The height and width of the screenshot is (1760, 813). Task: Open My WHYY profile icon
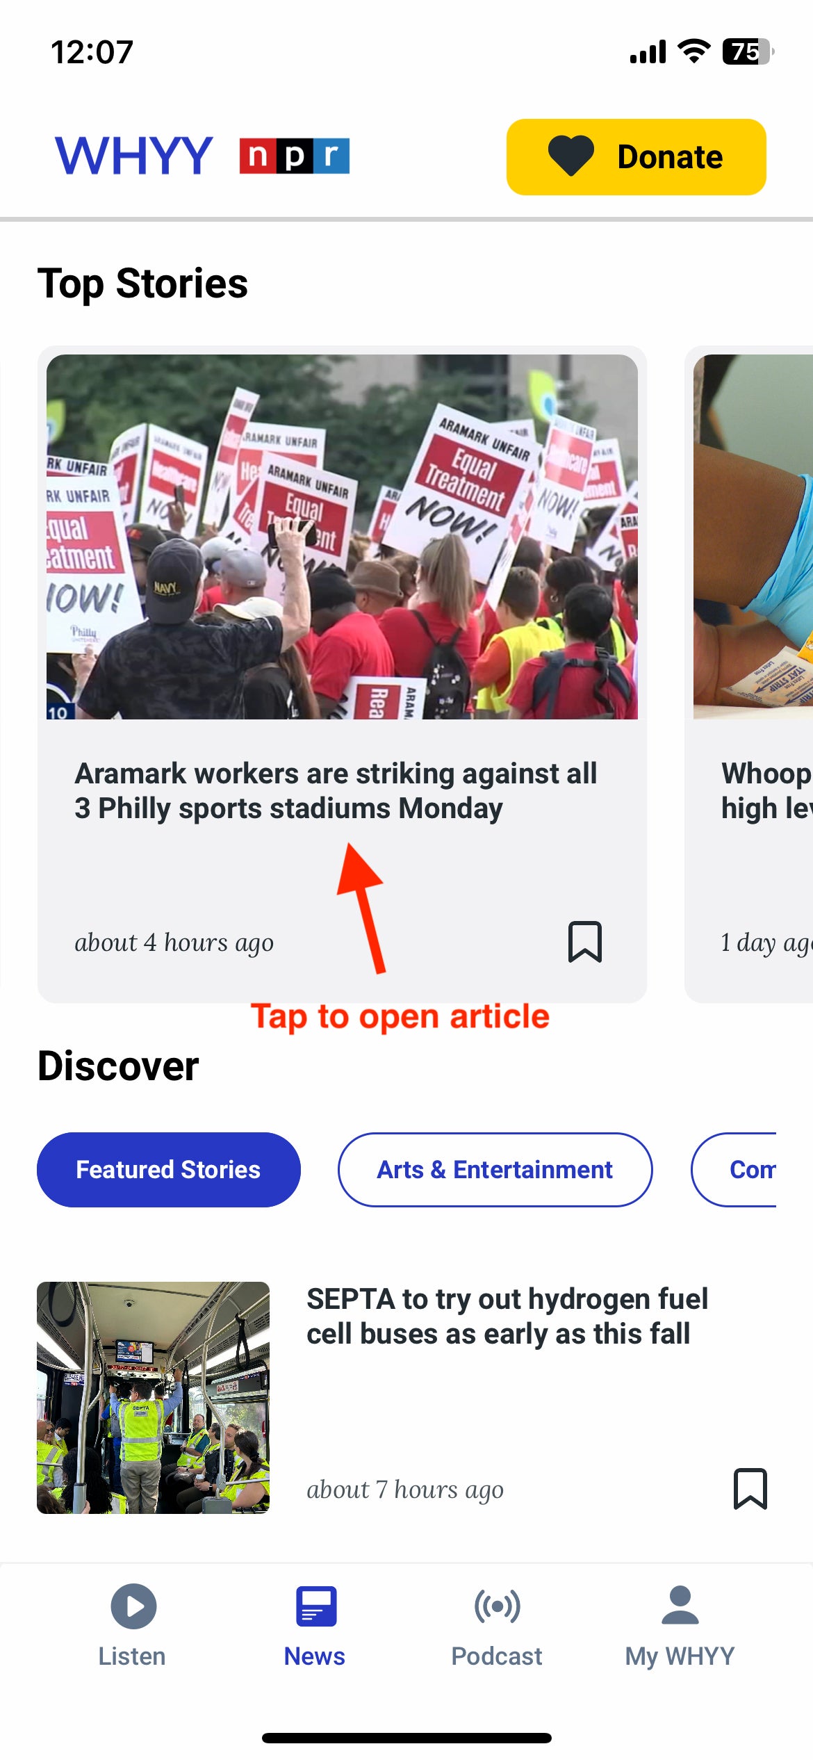(x=680, y=1604)
